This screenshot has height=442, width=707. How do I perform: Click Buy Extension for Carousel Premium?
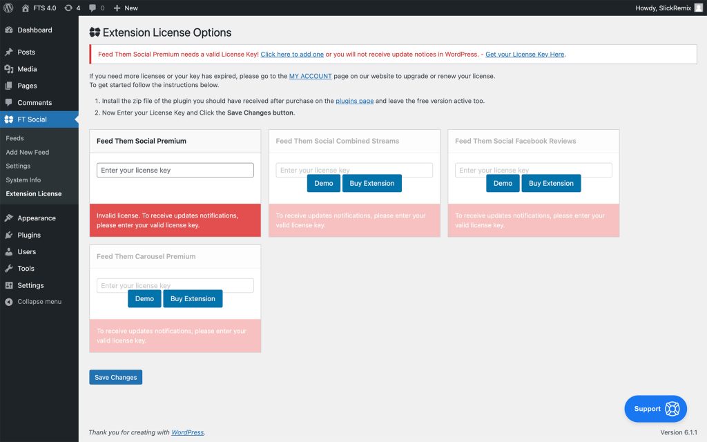coord(193,298)
